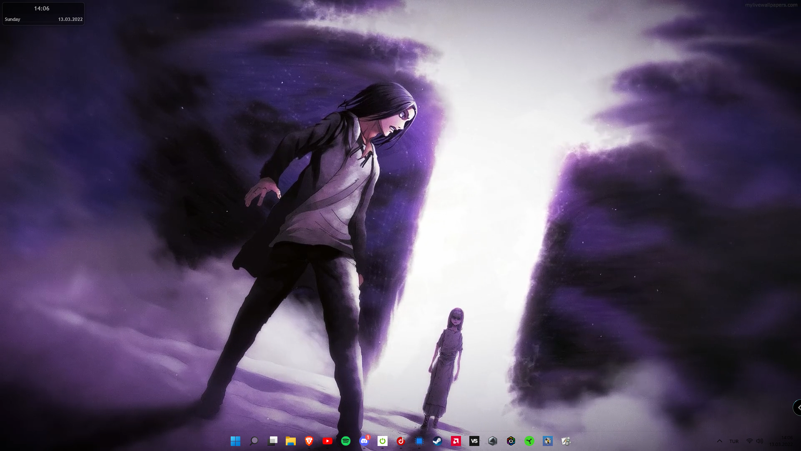Open Task View from taskbar

point(272,441)
